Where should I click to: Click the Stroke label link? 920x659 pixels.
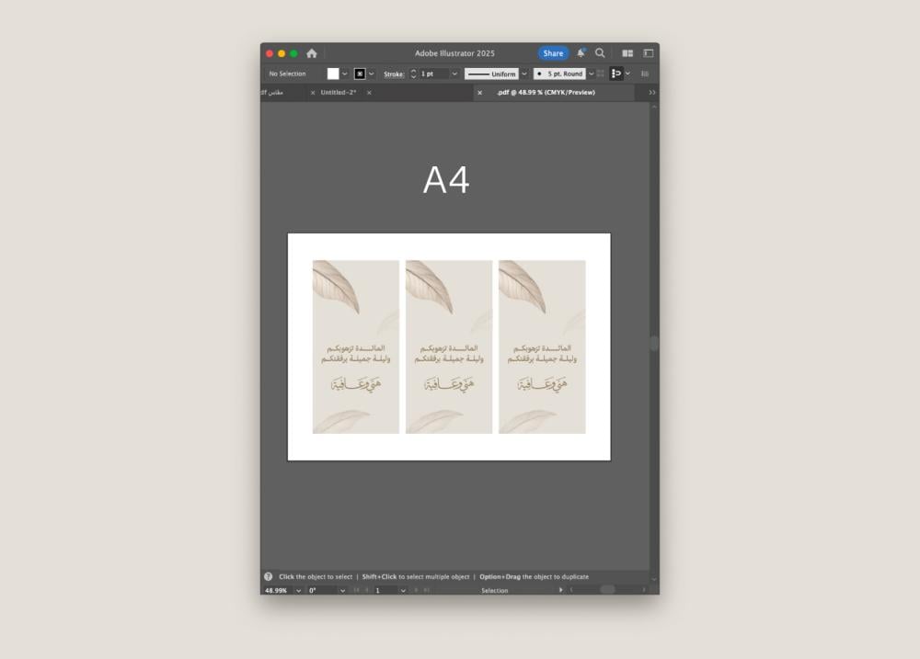pos(394,74)
